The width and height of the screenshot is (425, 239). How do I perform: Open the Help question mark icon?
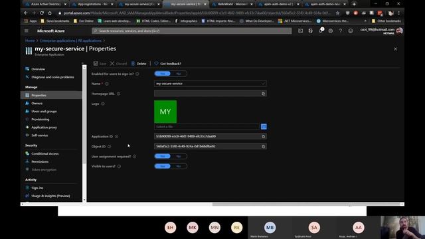click(341, 31)
